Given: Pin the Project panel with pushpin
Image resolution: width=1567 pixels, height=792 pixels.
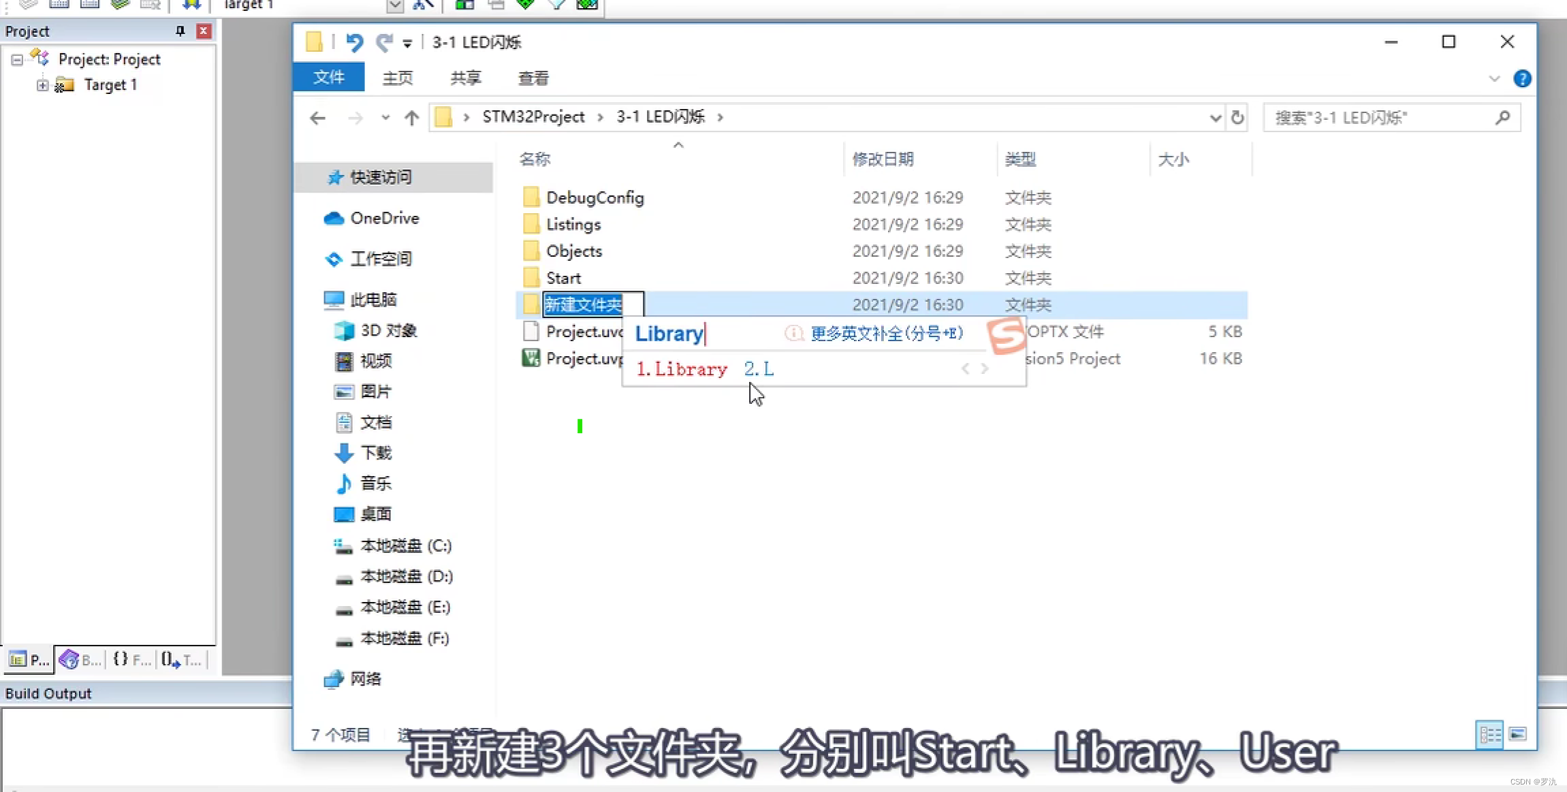Looking at the screenshot, I should [180, 31].
